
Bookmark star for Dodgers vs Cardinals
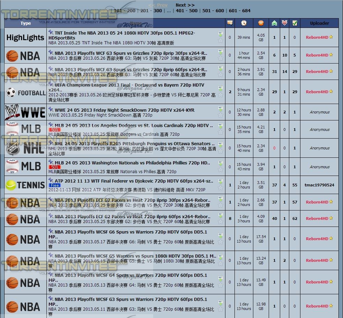tap(221, 132)
